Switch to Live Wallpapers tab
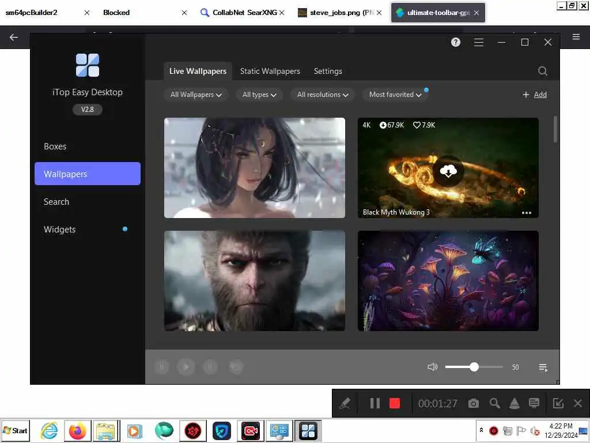The image size is (590, 443). point(198,71)
